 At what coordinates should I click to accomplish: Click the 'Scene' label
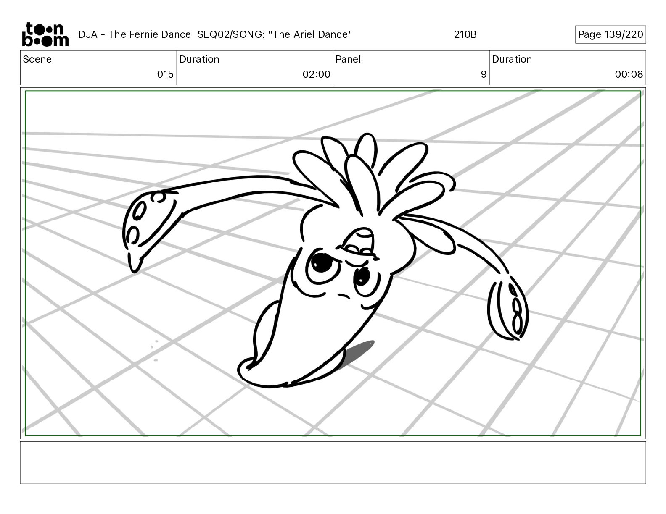[x=37, y=59]
